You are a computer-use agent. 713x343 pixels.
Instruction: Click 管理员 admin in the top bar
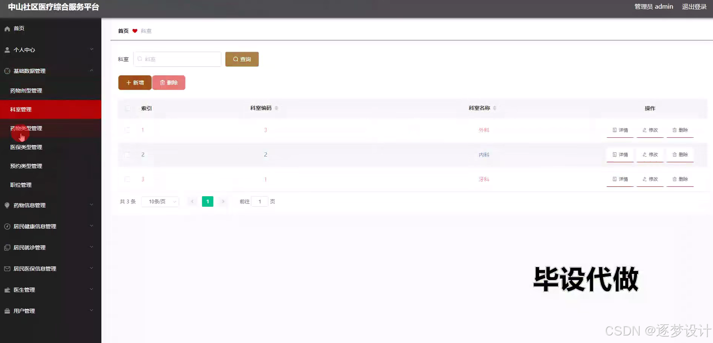click(654, 7)
